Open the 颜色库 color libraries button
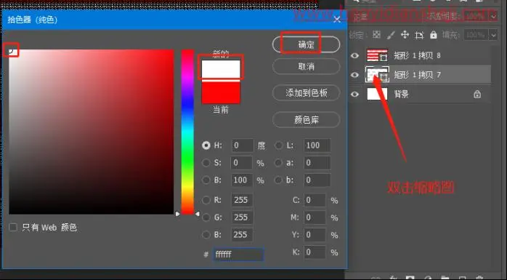 [307, 120]
